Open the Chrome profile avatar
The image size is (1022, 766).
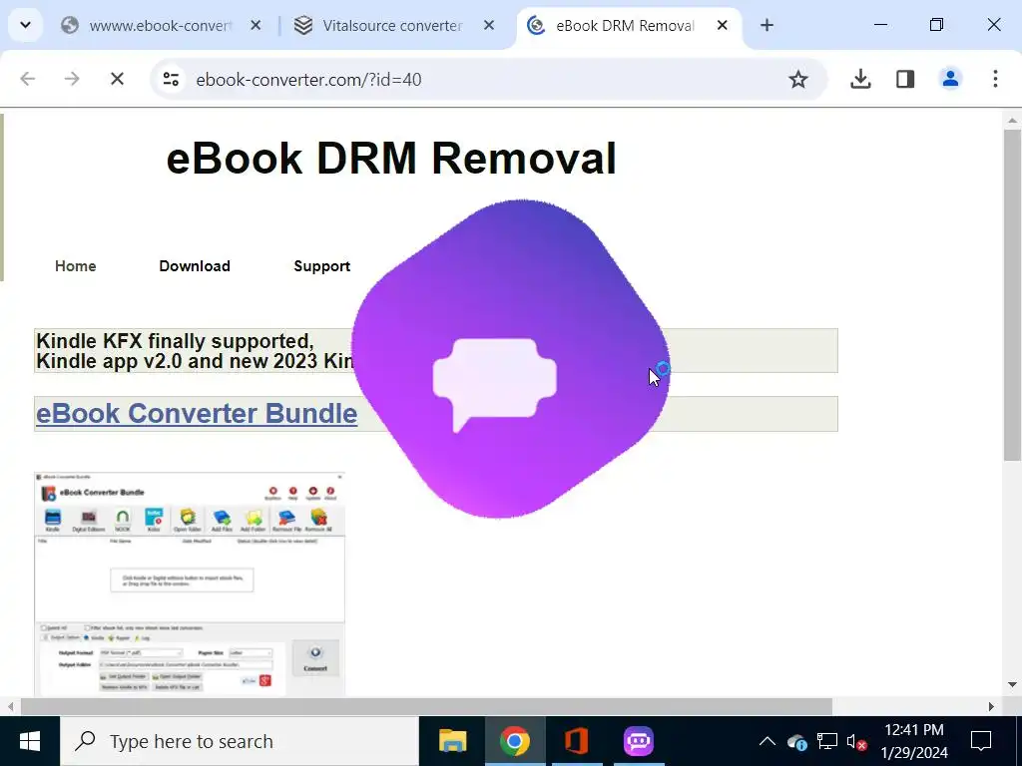tap(950, 80)
